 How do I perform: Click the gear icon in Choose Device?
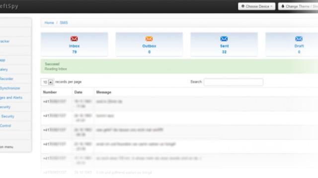click(243, 6)
